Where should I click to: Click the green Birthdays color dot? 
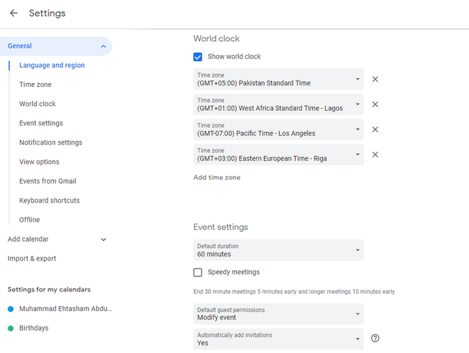(10, 328)
